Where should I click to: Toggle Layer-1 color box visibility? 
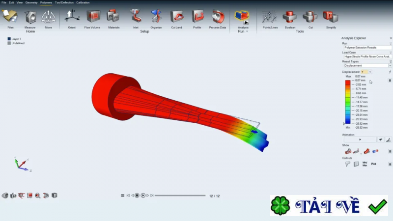point(9,39)
